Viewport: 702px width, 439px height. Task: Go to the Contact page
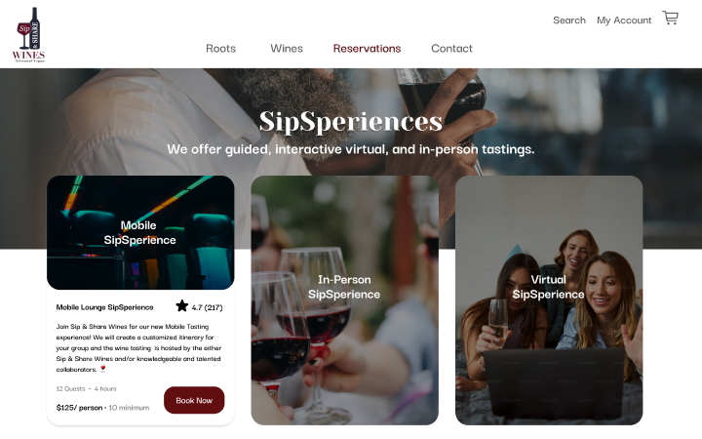451,49
